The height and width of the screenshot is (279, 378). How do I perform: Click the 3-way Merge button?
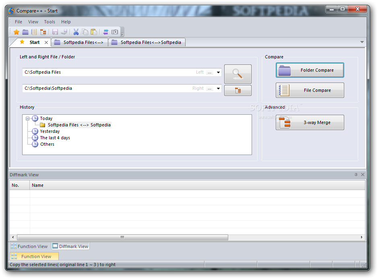click(x=310, y=122)
